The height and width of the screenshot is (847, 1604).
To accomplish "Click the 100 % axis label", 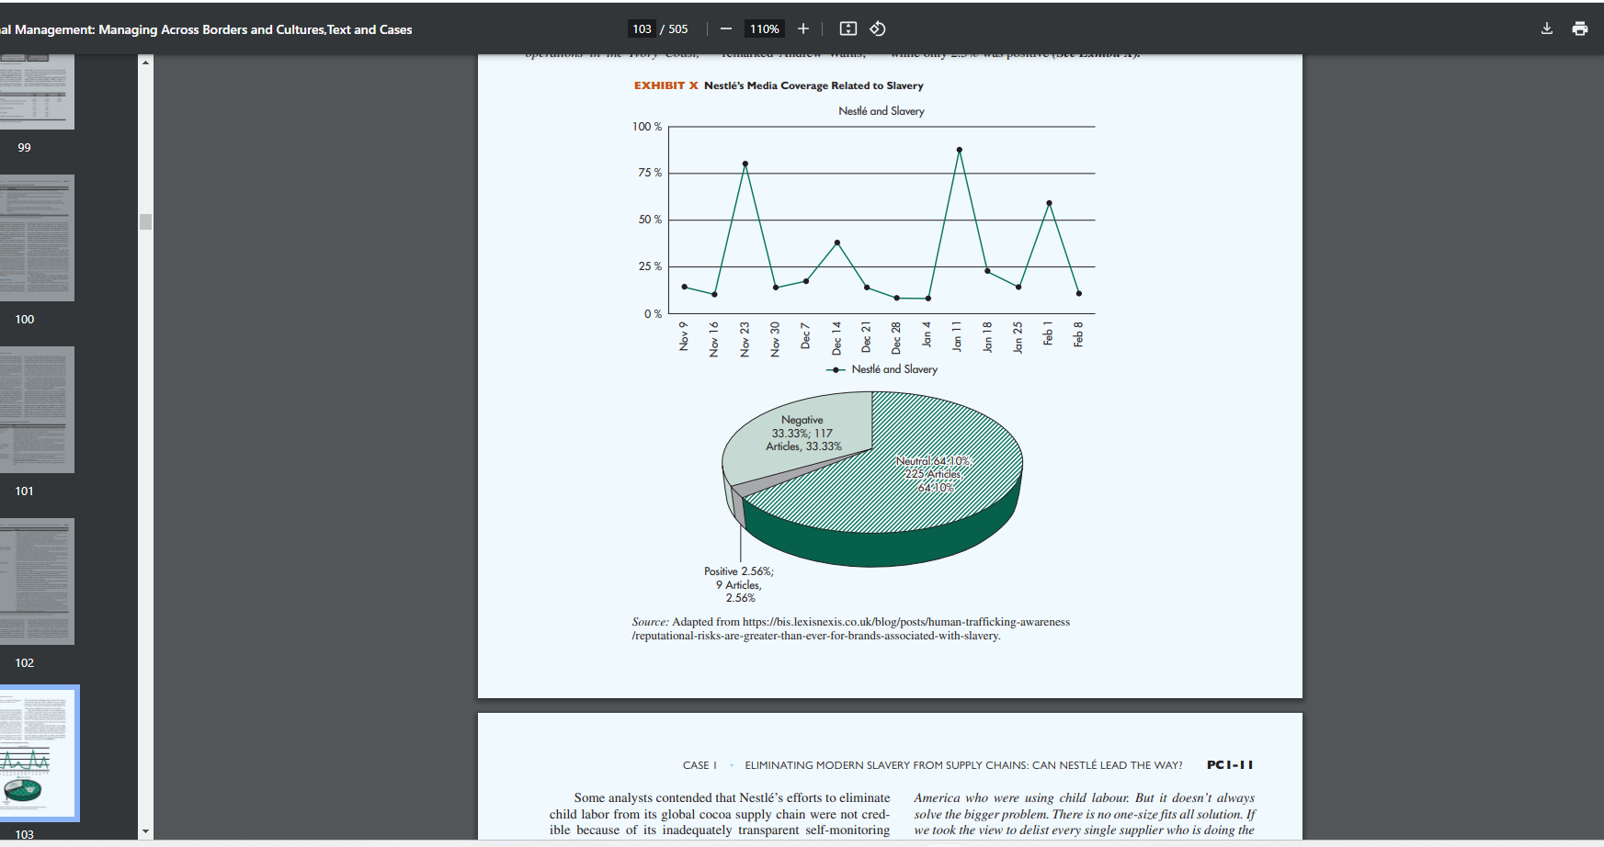I will click(647, 127).
